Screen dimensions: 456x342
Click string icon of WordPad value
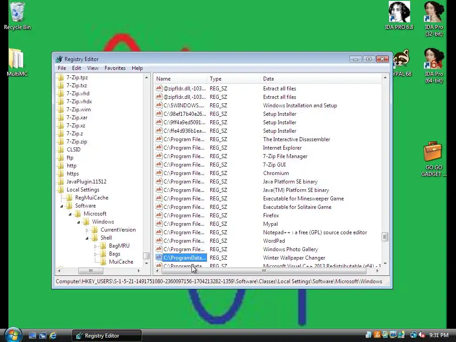[159, 240]
